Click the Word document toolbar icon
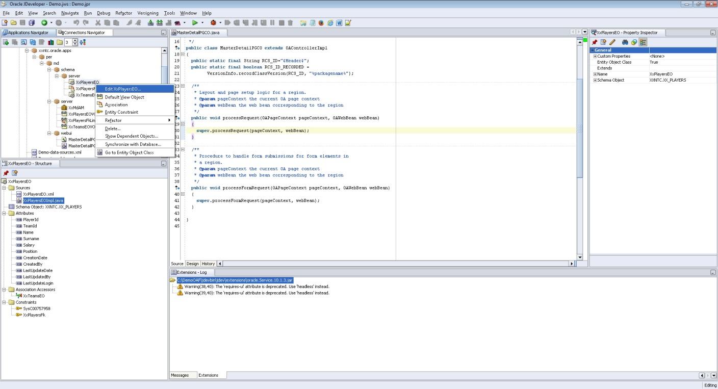The image size is (718, 389). [x=339, y=22]
